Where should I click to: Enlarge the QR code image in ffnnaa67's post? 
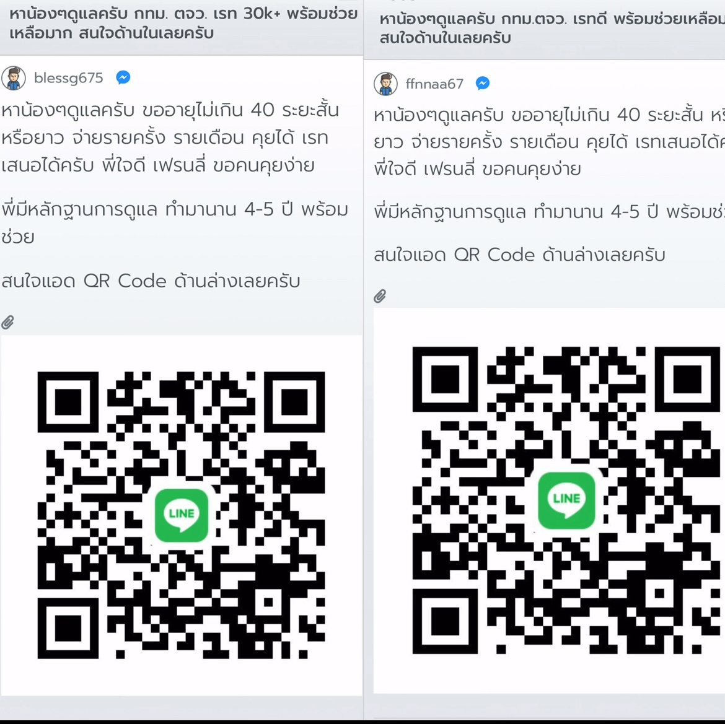[x=549, y=500]
